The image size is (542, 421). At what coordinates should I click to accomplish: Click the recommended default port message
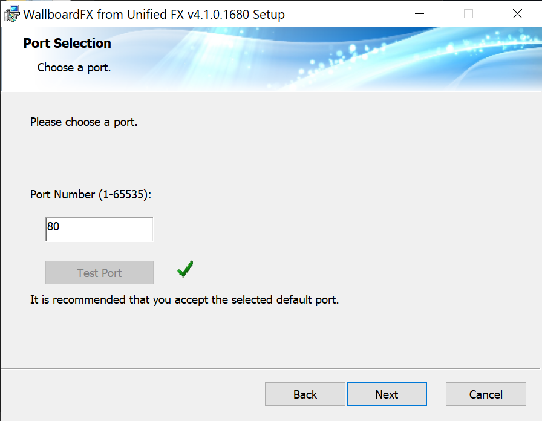pyautogui.click(x=184, y=299)
